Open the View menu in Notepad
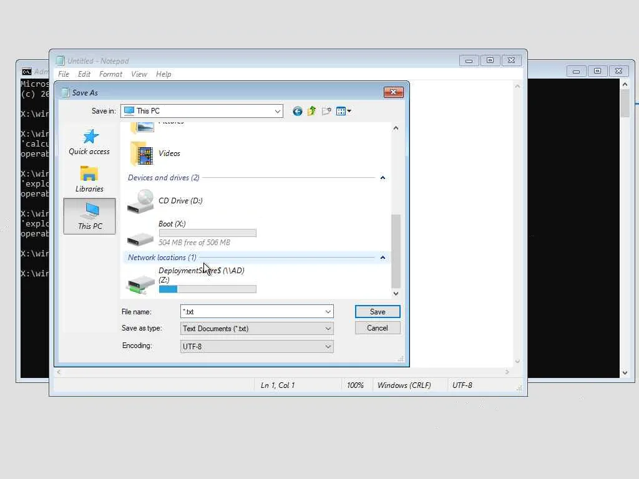Screen dimensions: 639x479 pos(139,74)
